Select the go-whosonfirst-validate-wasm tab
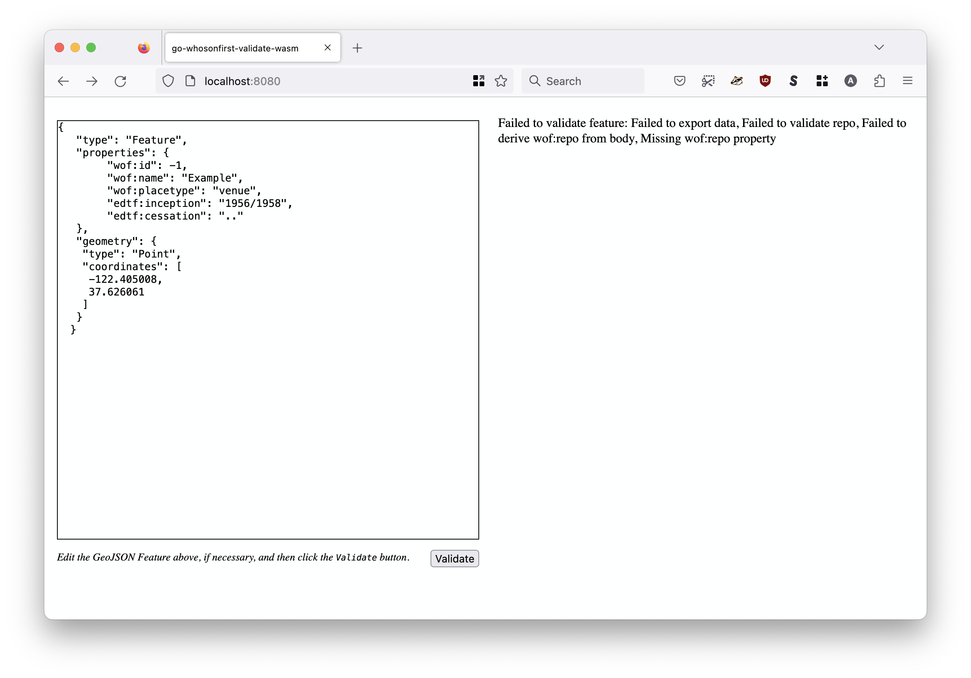Screen dimensions: 971x678 coord(235,48)
